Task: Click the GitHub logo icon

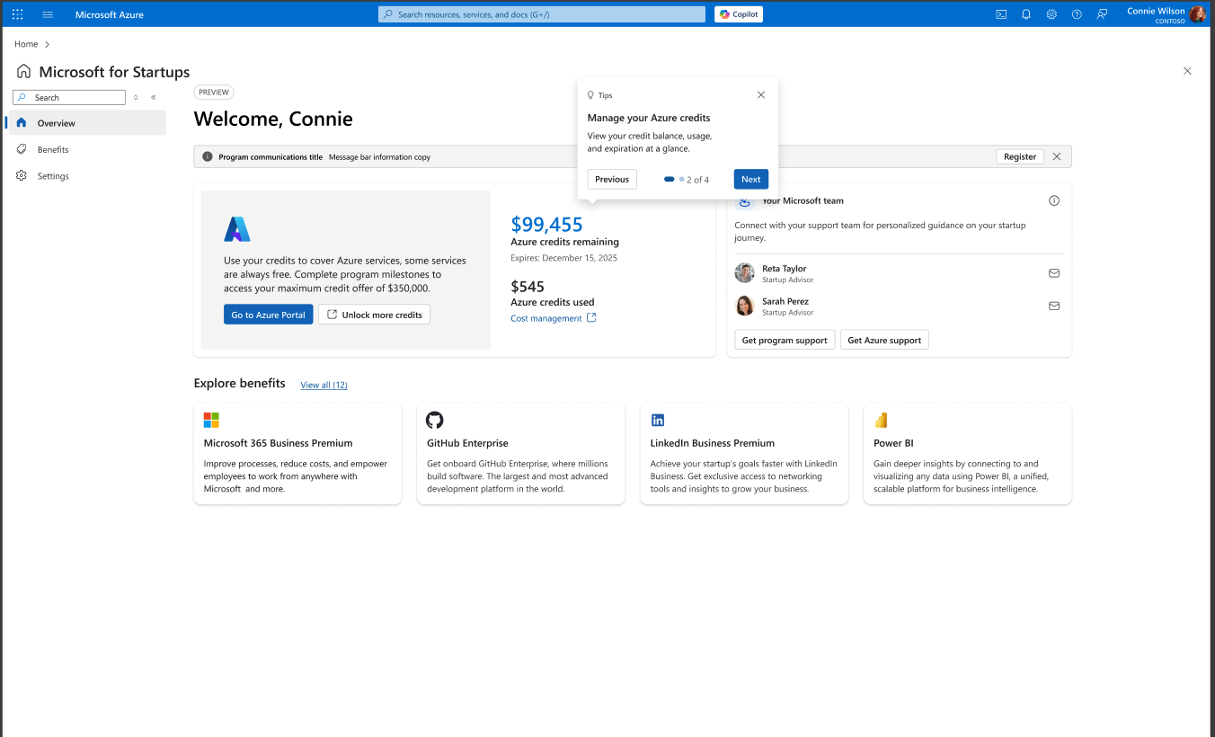Action: (x=435, y=420)
